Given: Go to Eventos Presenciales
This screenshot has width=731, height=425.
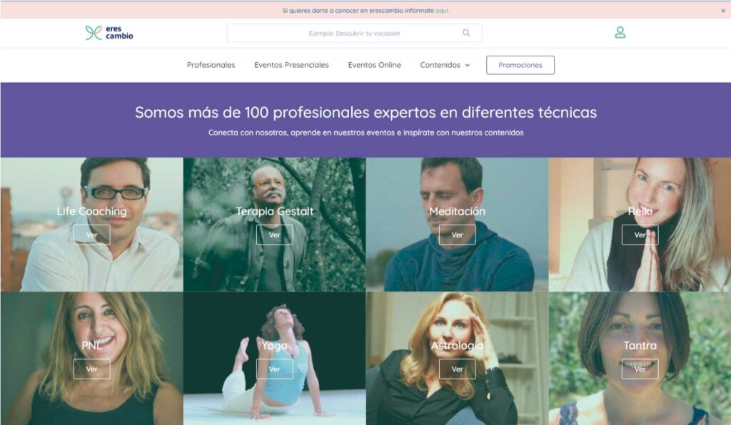Looking at the screenshot, I should pyautogui.click(x=291, y=65).
